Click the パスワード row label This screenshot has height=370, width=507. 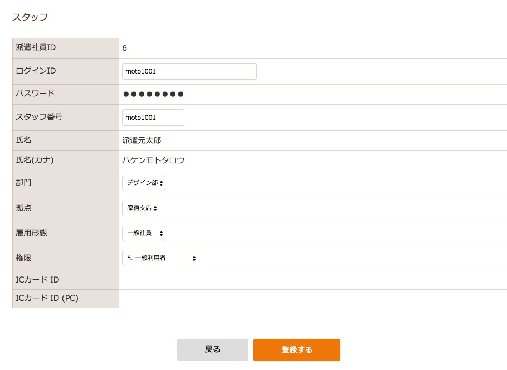click(35, 94)
